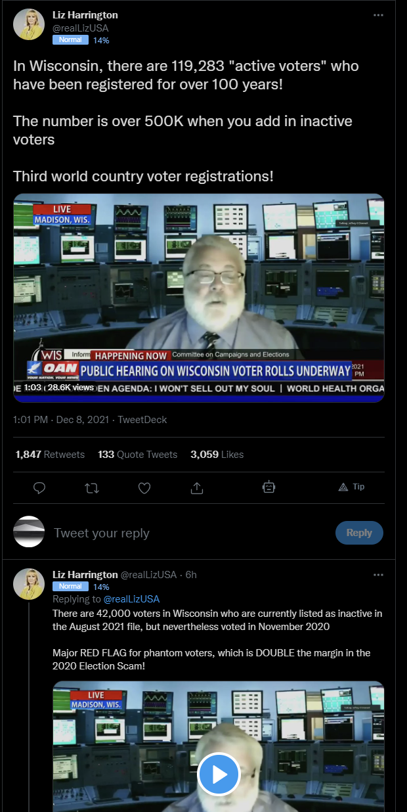Like the tweet with heart icon
Image resolution: width=407 pixels, height=812 pixels.
click(144, 487)
